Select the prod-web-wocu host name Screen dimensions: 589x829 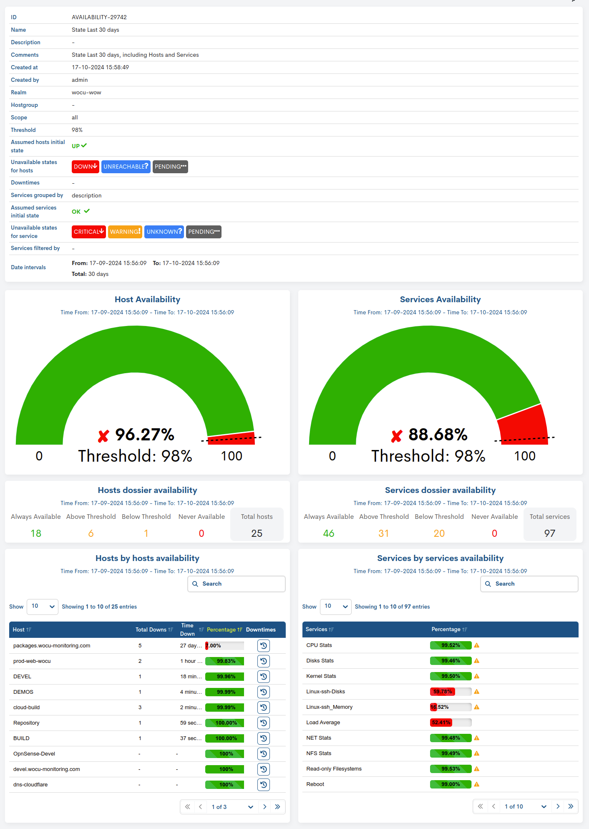click(32, 661)
